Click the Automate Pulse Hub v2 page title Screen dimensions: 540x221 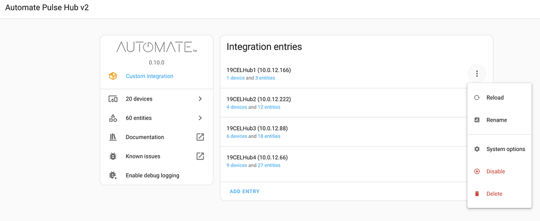click(x=47, y=8)
